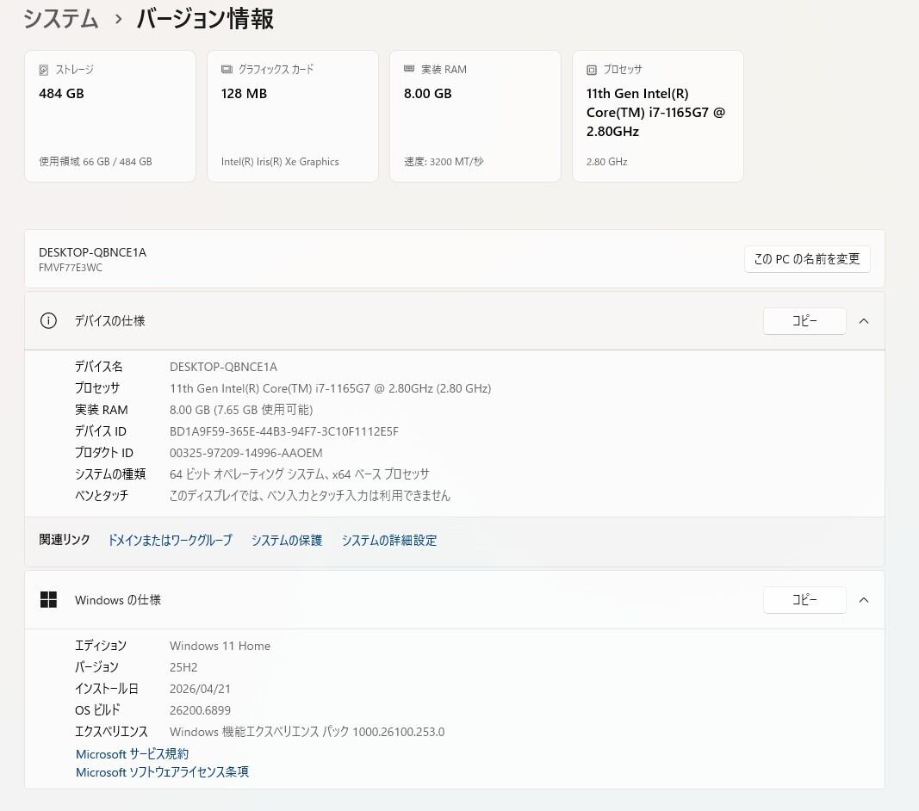Click the エディション label
The image size is (919, 811).
100,646
